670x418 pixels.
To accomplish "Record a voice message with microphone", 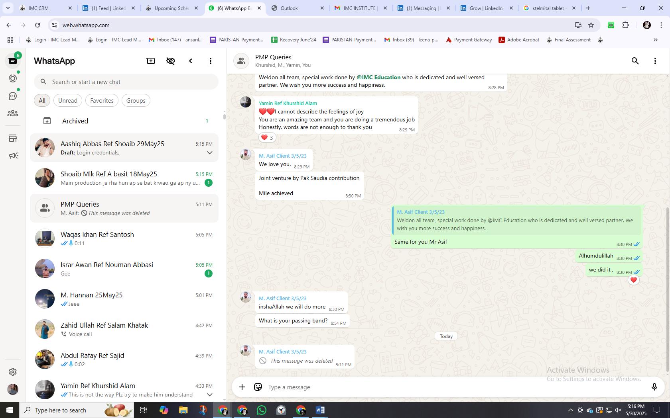I will pyautogui.click(x=654, y=387).
